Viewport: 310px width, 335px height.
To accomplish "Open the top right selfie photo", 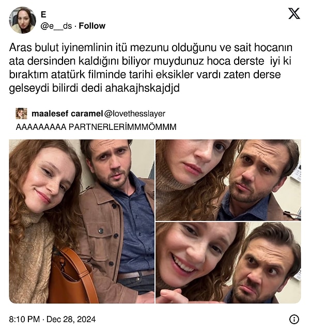I will 228,180.
